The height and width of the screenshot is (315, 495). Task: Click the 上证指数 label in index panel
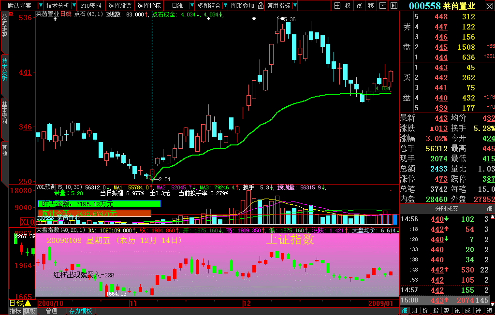pos(291,240)
